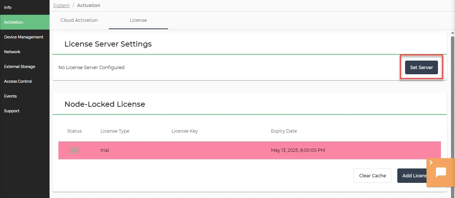Open the orange chat bubble widget
455x198 pixels.
pos(441,172)
